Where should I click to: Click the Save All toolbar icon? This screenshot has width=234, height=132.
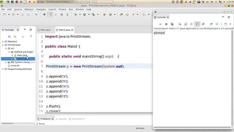tap(28, 15)
